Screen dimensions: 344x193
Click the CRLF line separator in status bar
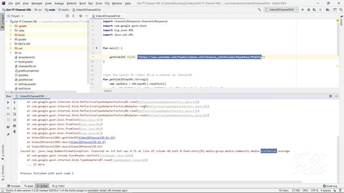click(x=305, y=190)
